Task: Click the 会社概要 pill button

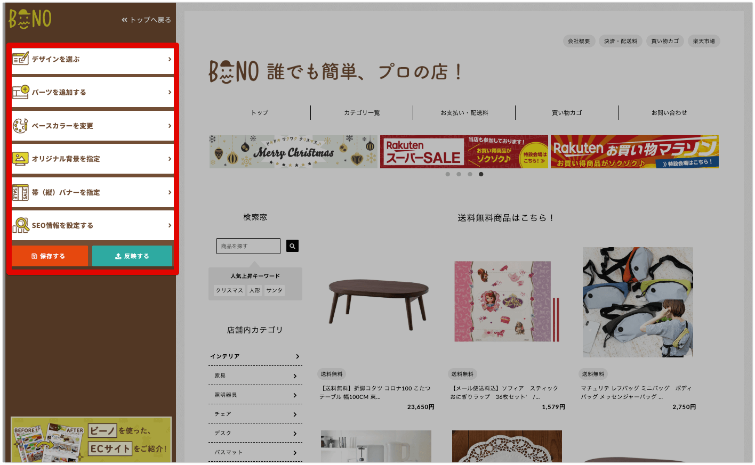Action: pyautogui.click(x=579, y=41)
